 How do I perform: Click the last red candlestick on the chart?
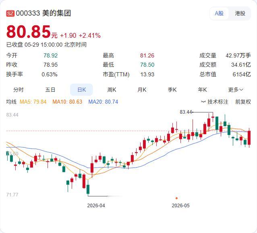point(249,138)
